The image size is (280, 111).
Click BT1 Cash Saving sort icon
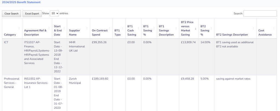[139, 28]
